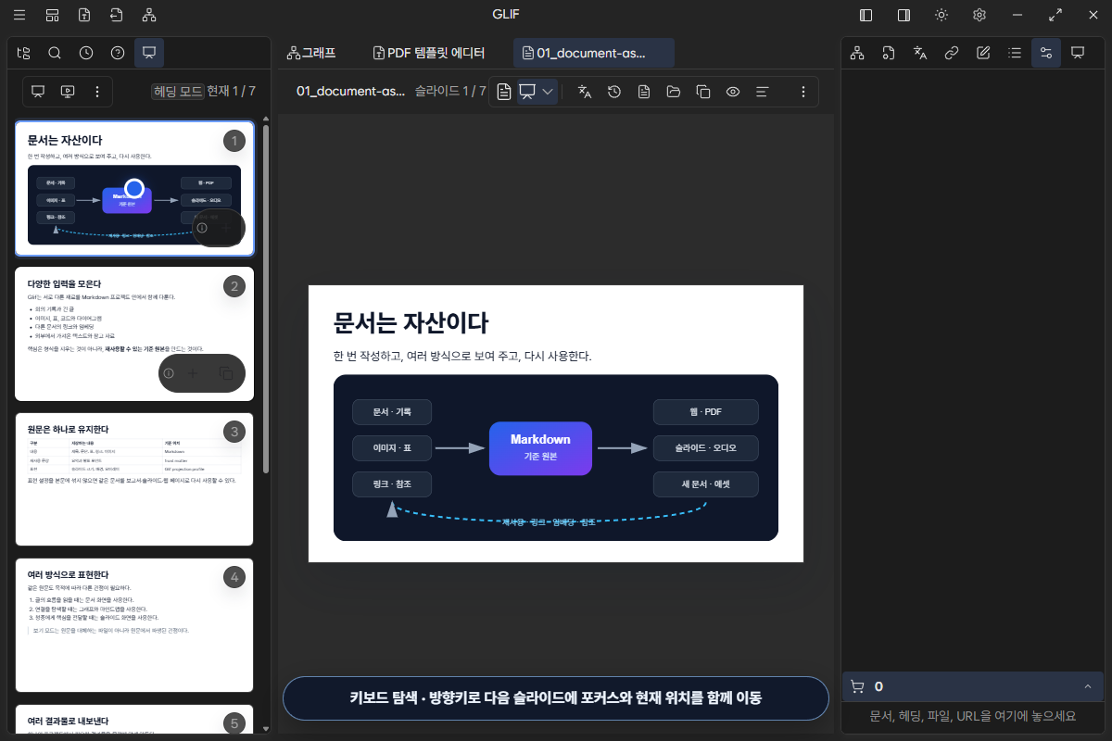
Task: Open the file tree view in left panel
Action: [x=24, y=53]
